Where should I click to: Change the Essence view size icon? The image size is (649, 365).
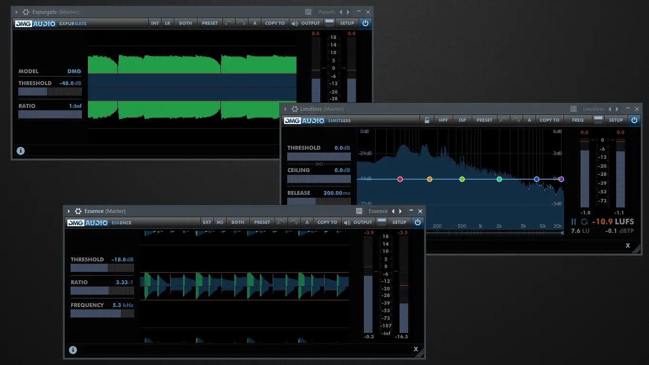(x=382, y=222)
